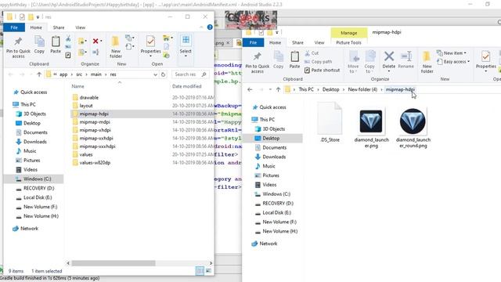Select the .DS_Store file
501x282 pixels.
click(x=330, y=123)
